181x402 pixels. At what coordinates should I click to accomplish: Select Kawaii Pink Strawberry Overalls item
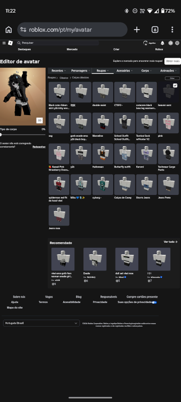(x=59, y=154)
